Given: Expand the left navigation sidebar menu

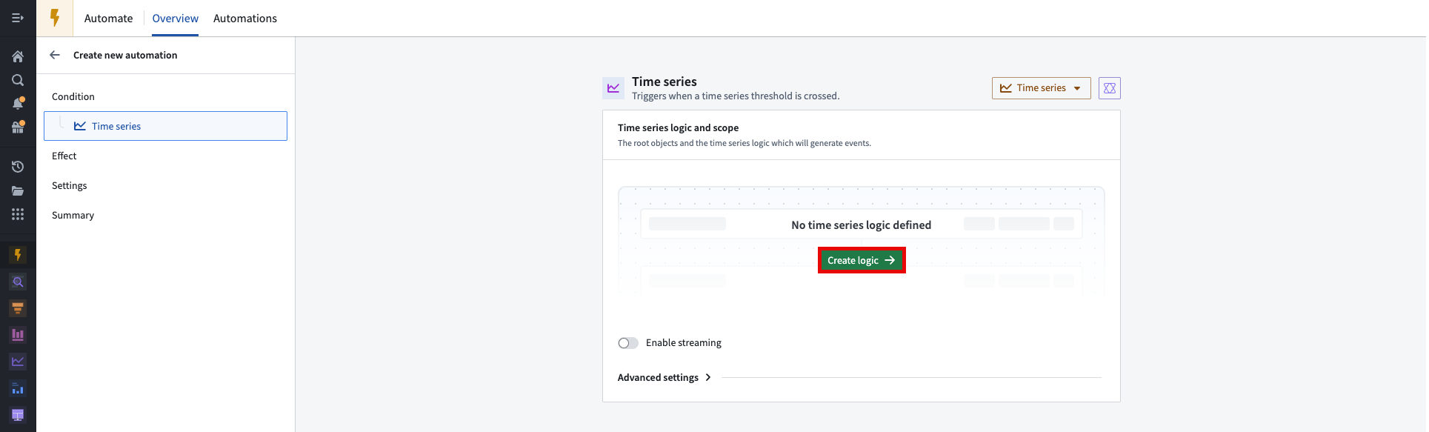Looking at the screenshot, I should point(18,18).
